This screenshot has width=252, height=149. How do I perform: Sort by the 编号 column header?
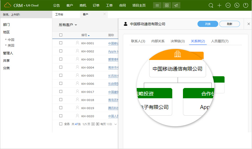click(x=85, y=35)
